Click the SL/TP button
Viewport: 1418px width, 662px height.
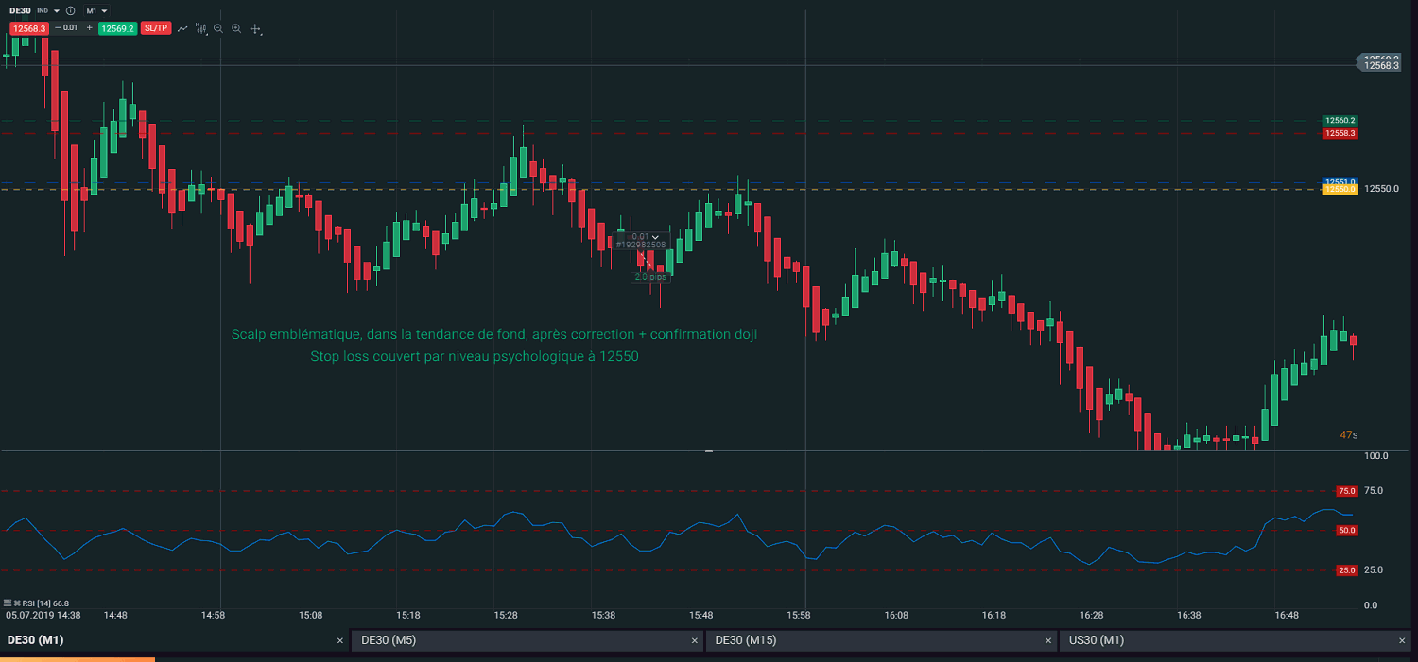tap(156, 28)
